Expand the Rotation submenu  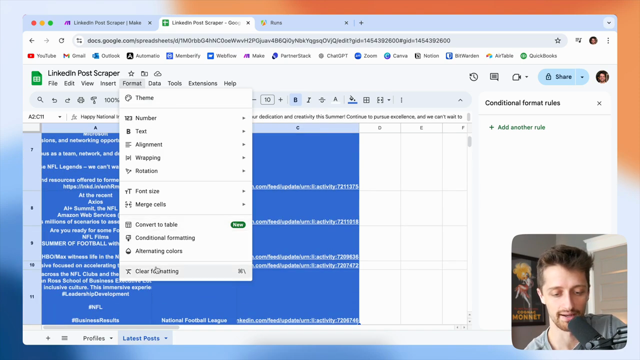pos(186,171)
